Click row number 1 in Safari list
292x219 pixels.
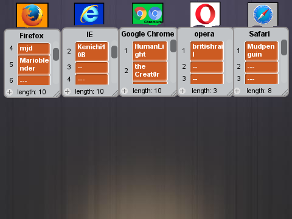(238, 50)
